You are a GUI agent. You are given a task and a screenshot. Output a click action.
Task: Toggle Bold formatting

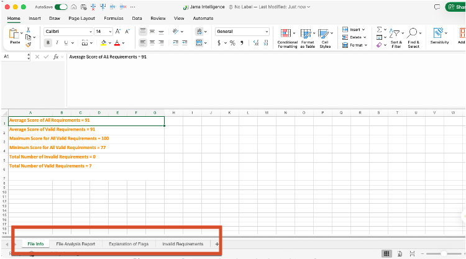tap(48, 43)
